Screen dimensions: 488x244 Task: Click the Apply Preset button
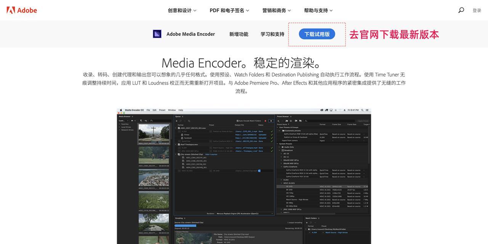363,121
